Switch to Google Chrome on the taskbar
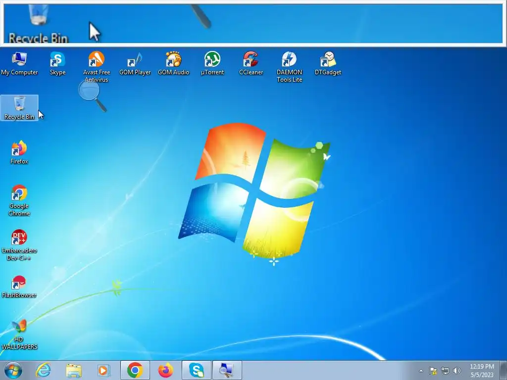 [135, 370]
